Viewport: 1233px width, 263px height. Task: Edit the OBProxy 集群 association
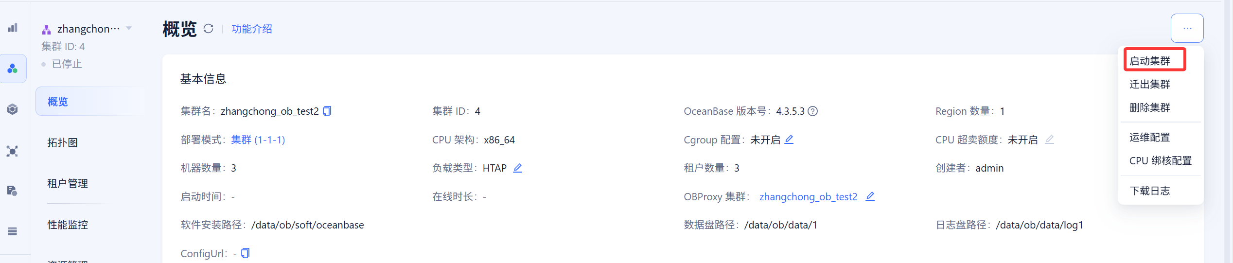point(870,196)
